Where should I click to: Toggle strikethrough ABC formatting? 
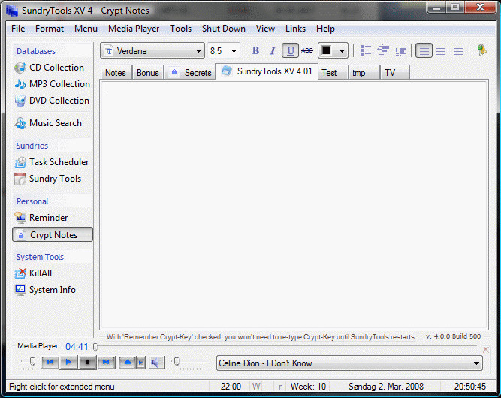pos(307,50)
